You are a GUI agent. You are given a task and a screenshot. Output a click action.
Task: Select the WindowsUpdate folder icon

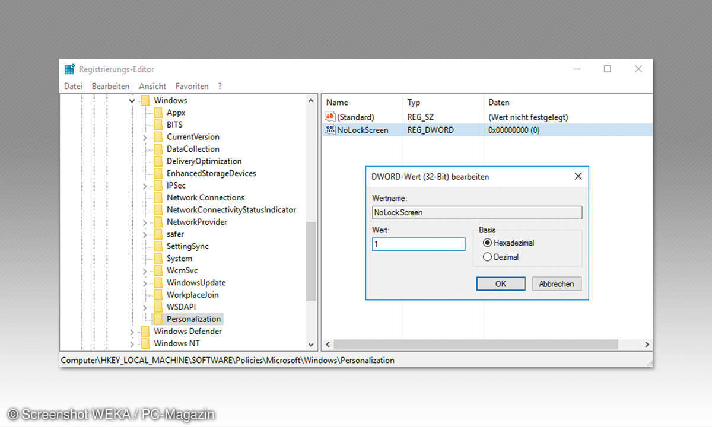coord(158,283)
